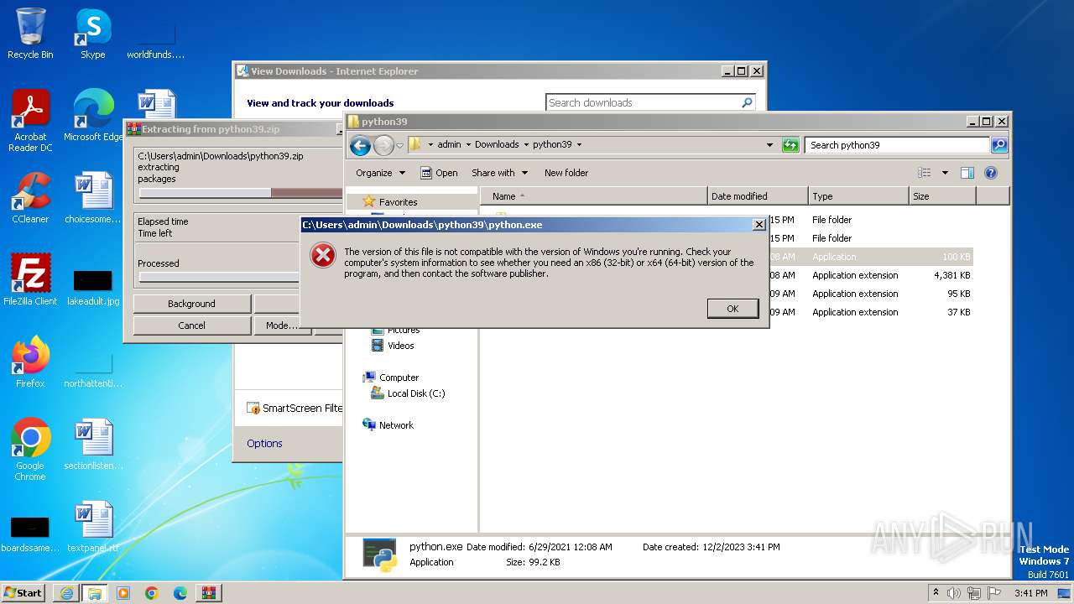
Task: Expand the dropdown arrow after admin breadcrumb
Action: click(468, 145)
